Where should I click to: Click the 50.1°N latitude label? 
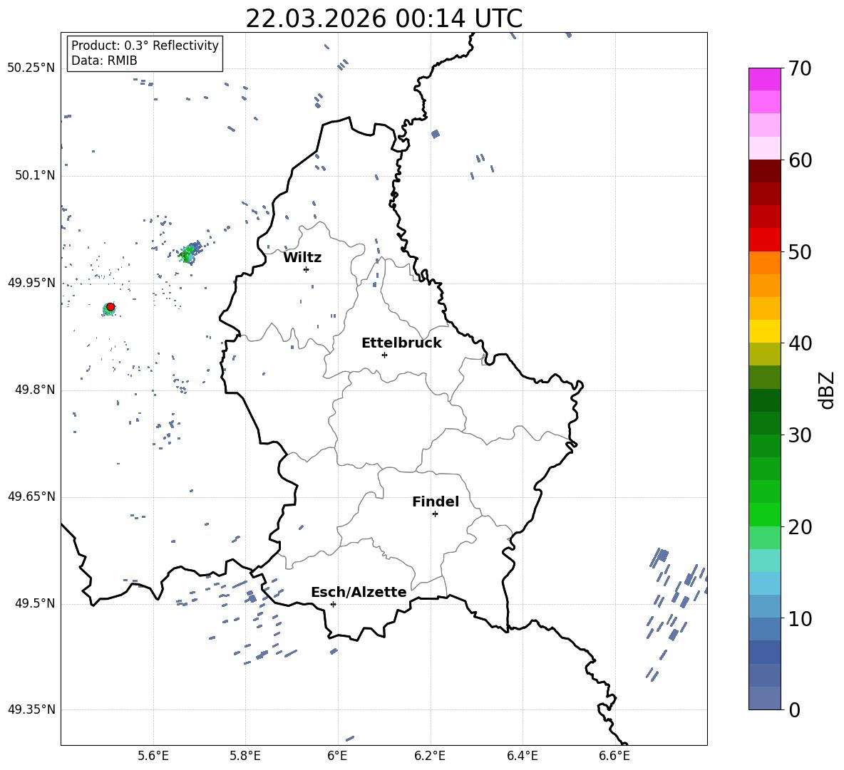pos(35,176)
